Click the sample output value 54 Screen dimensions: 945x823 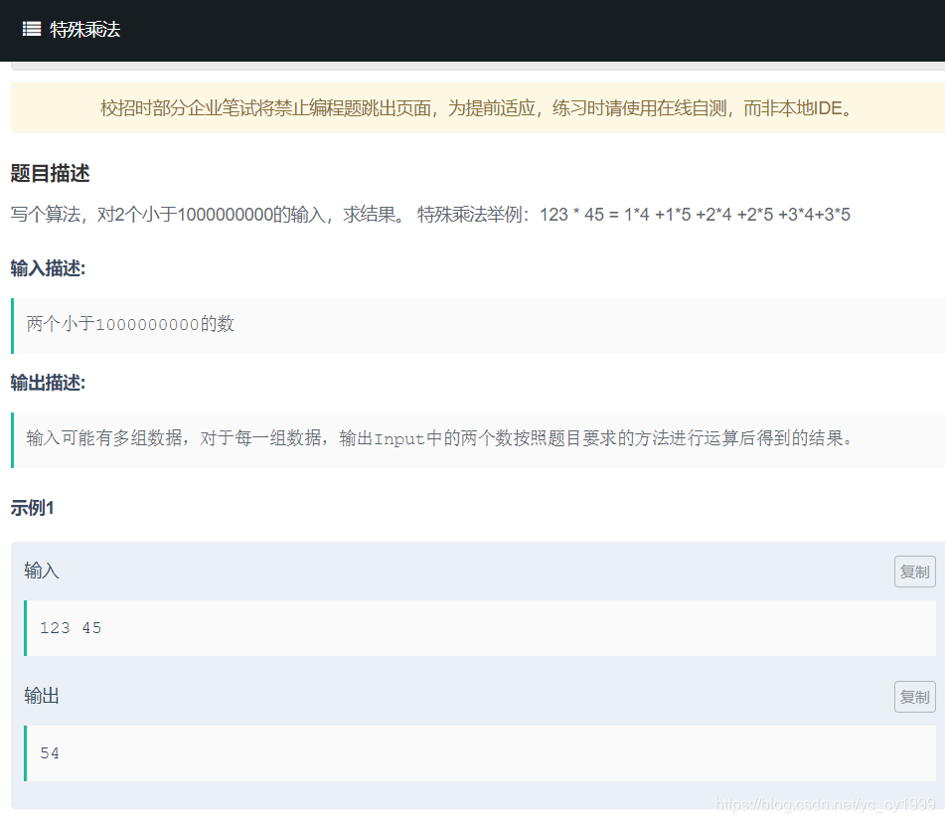coord(50,753)
